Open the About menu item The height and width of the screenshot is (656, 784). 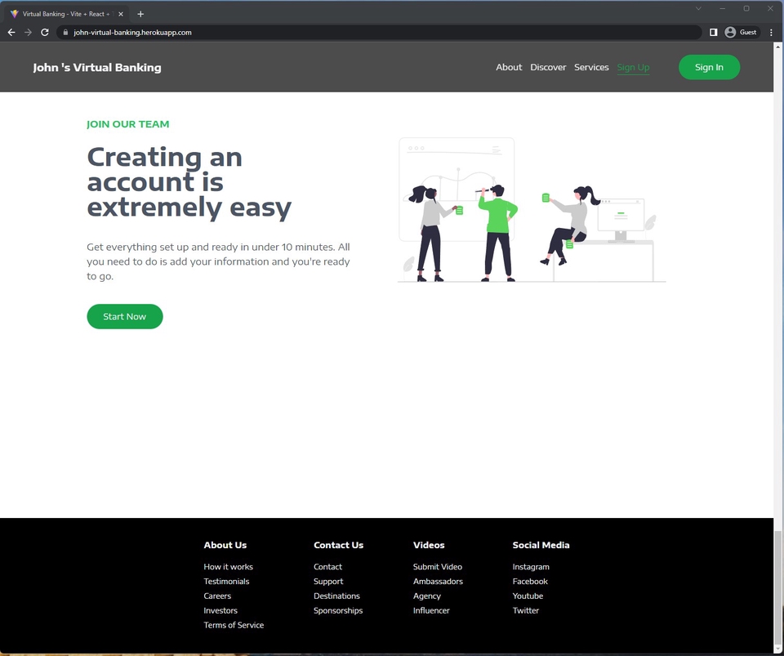click(509, 67)
